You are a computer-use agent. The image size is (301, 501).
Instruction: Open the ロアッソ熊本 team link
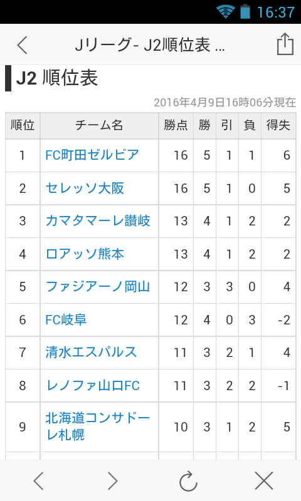(85, 254)
